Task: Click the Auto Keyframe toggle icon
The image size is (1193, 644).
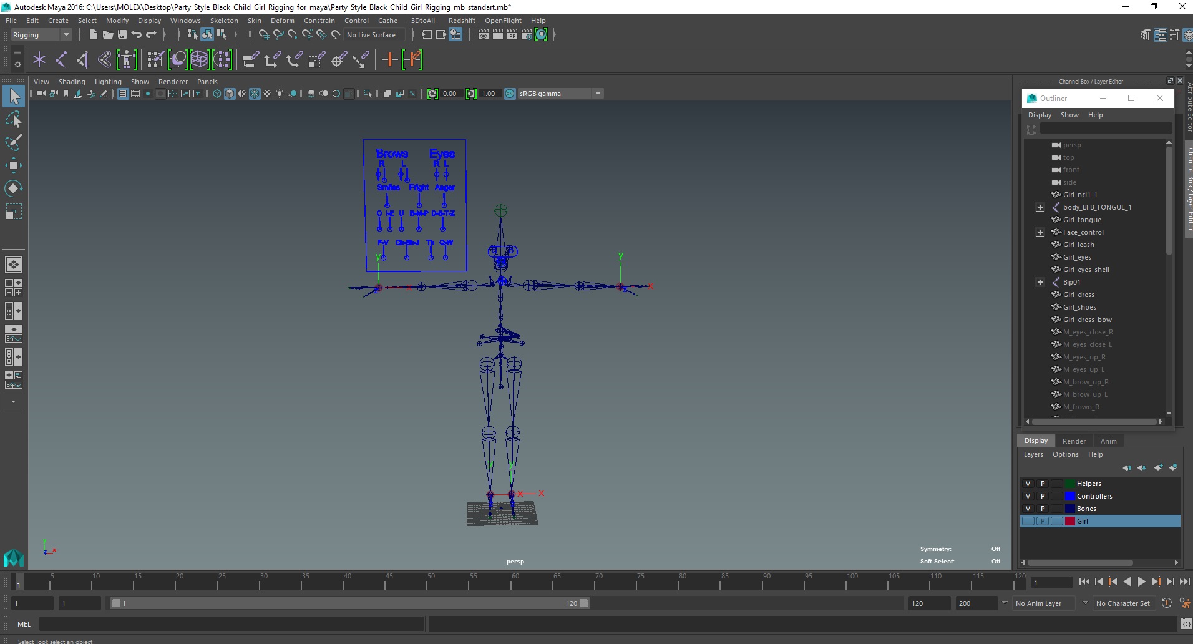Action: tap(1167, 603)
